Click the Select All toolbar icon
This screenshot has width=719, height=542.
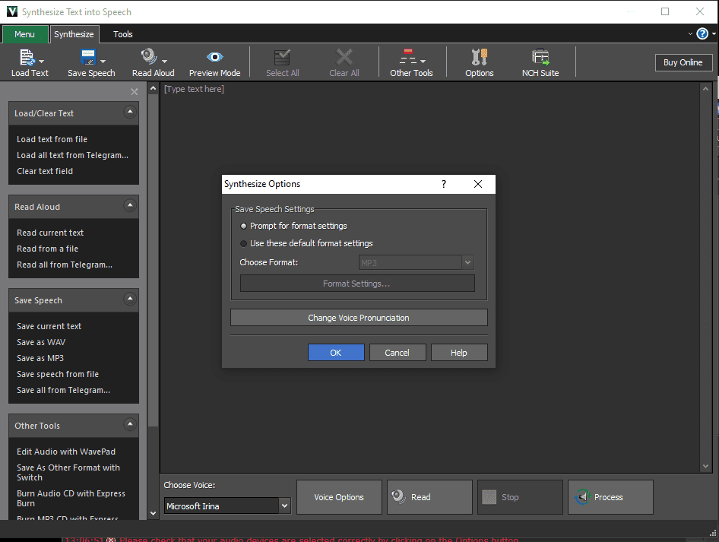[x=282, y=57]
